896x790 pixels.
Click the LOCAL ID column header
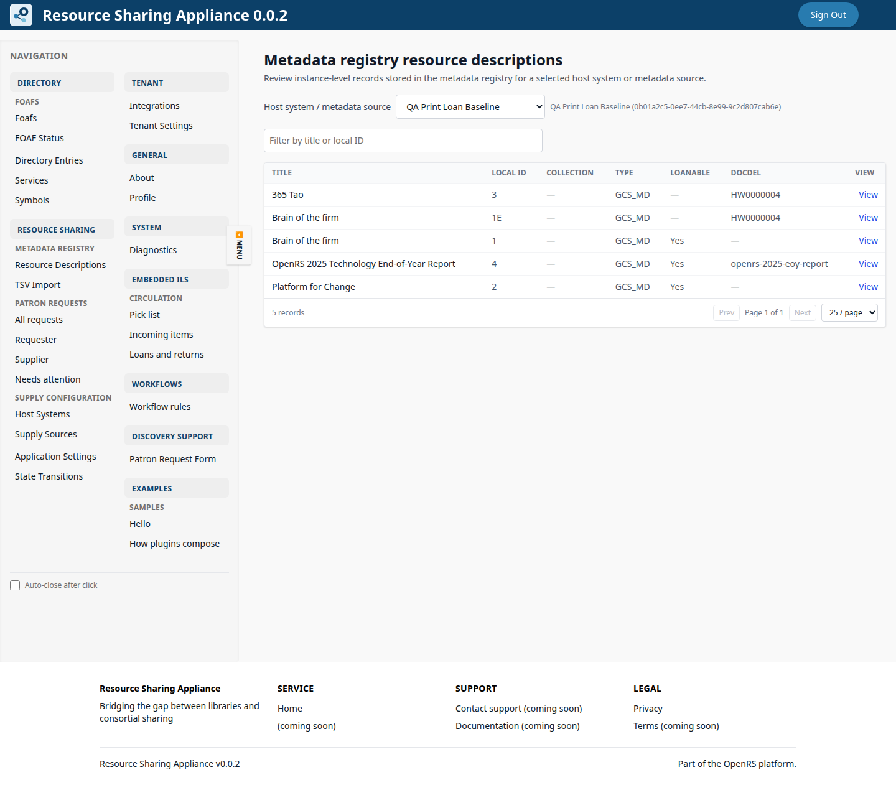pos(509,173)
